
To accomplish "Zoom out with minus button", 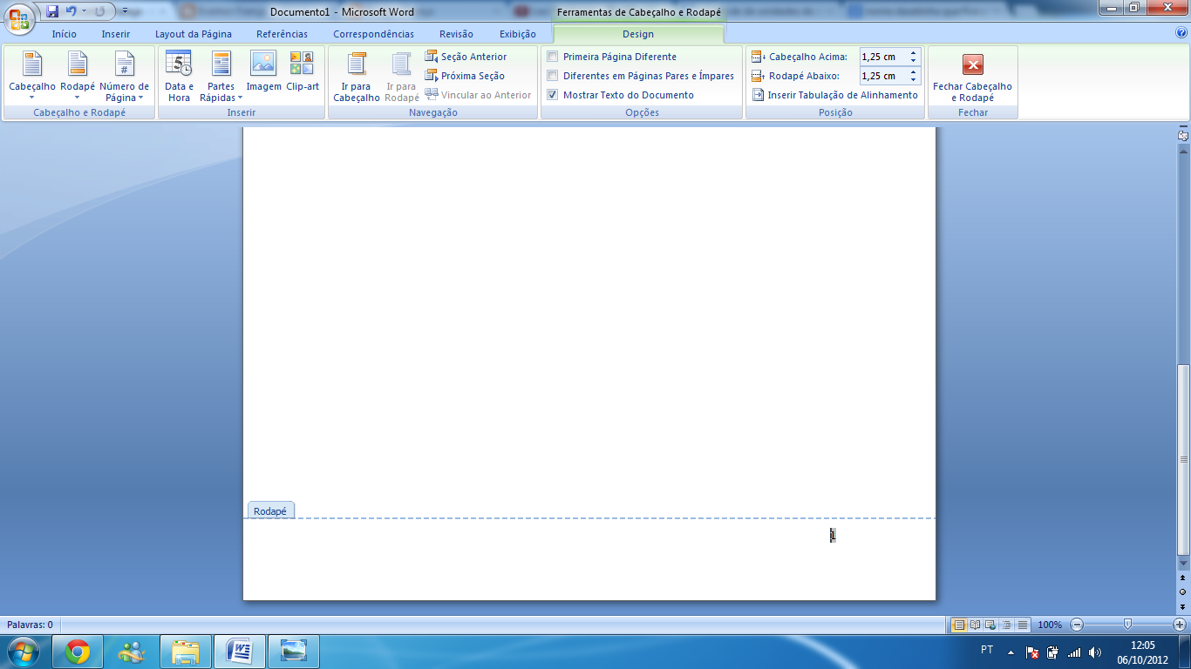I will coord(1077,625).
